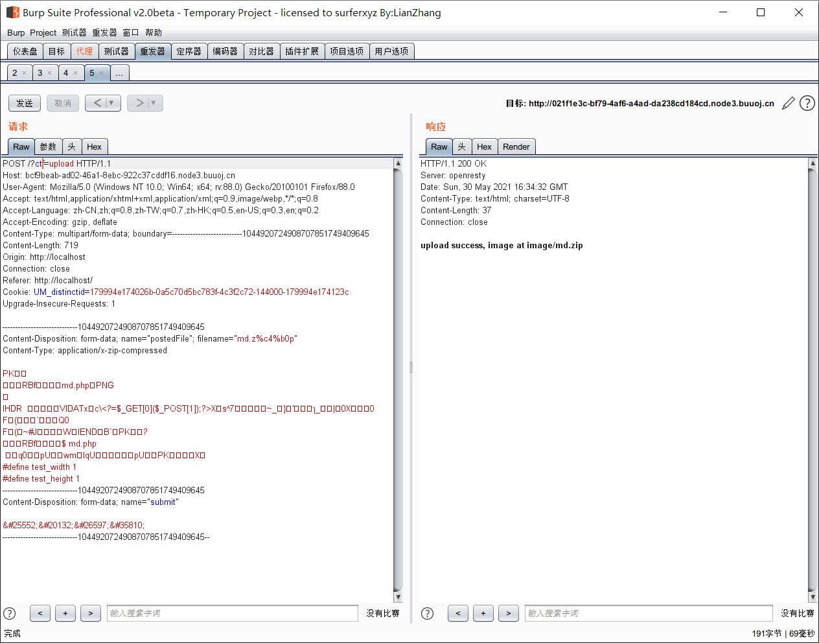Go to previous request in history

[x=97, y=103]
